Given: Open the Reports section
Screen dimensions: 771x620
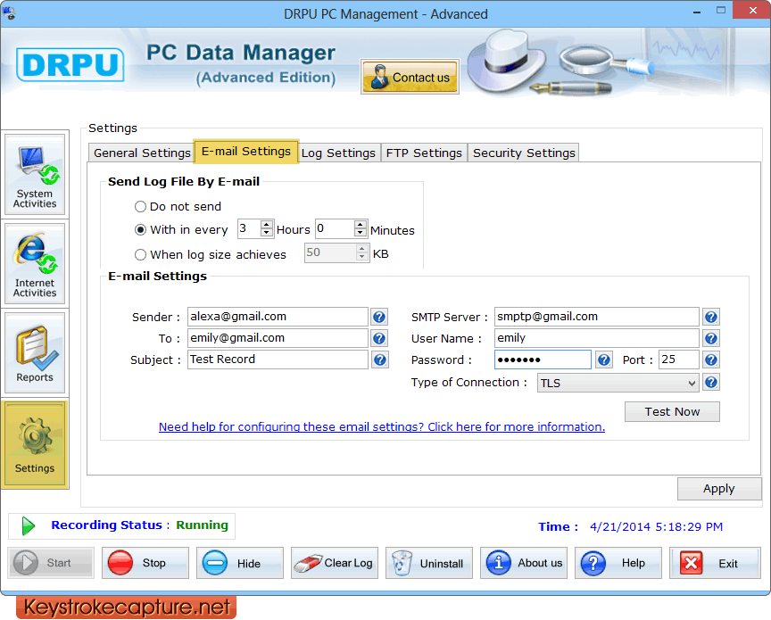Looking at the screenshot, I should click(x=35, y=352).
